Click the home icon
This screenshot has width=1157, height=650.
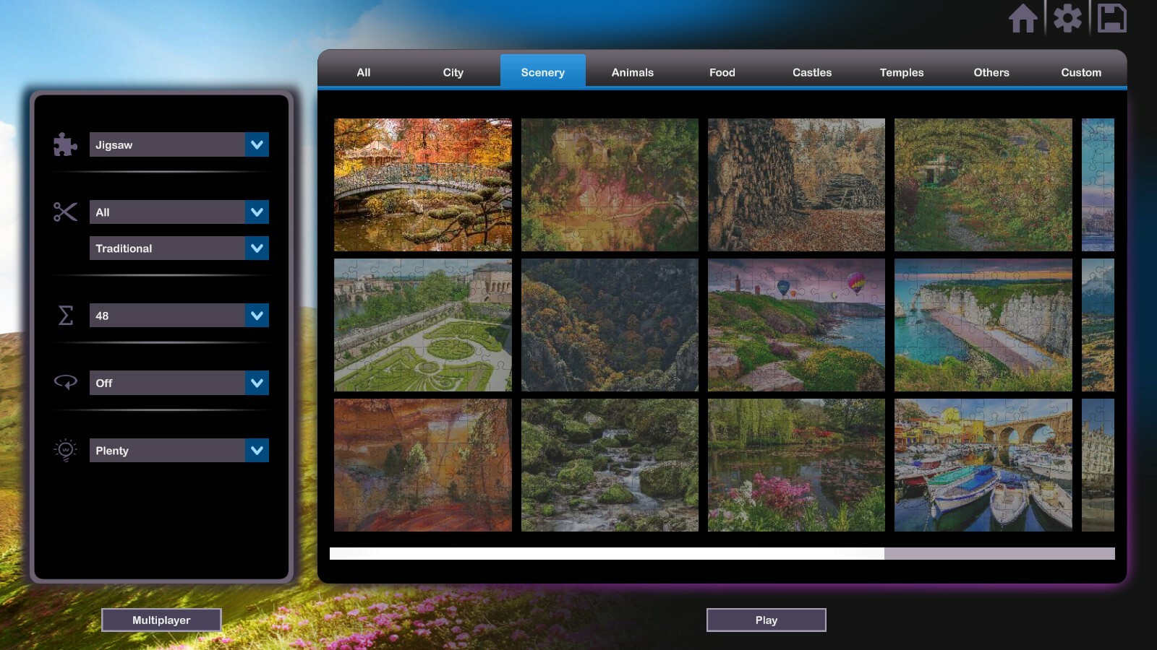tap(1024, 19)
